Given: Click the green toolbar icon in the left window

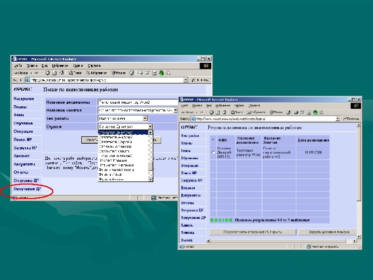Looking at the screenshot, I should pyautogui.click(x=161, y=73).
